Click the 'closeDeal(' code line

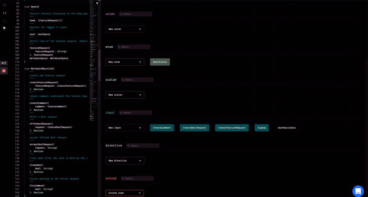tap(37, 165)
